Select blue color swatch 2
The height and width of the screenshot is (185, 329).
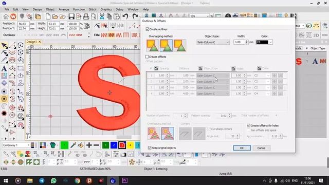click(114, 145)
